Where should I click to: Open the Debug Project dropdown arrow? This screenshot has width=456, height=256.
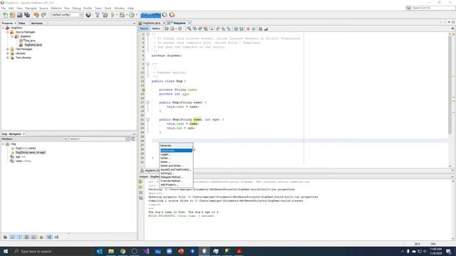(x=127, y=15)
